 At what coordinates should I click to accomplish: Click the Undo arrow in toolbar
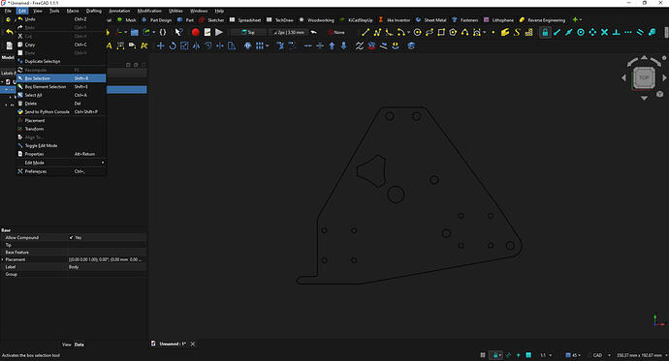(x=10, y=32)
